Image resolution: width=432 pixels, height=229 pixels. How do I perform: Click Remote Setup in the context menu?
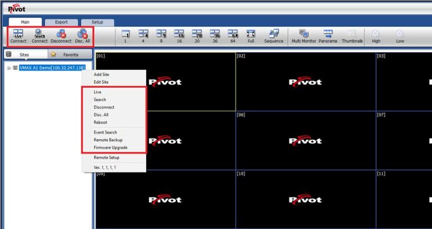106,158
